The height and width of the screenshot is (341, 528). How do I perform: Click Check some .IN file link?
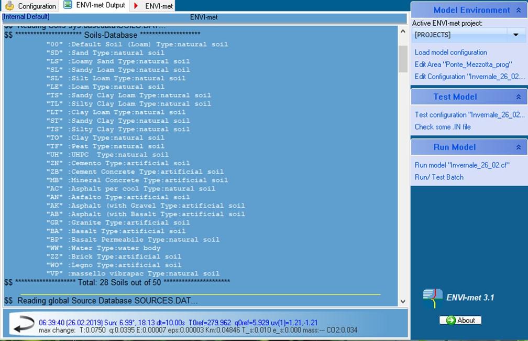coord(443,127)
